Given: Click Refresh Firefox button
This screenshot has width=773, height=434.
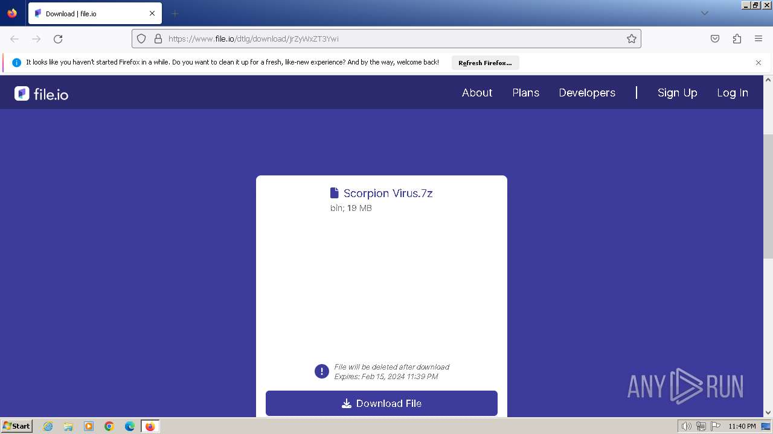Looking at the screenshot, I should [485, 63].
